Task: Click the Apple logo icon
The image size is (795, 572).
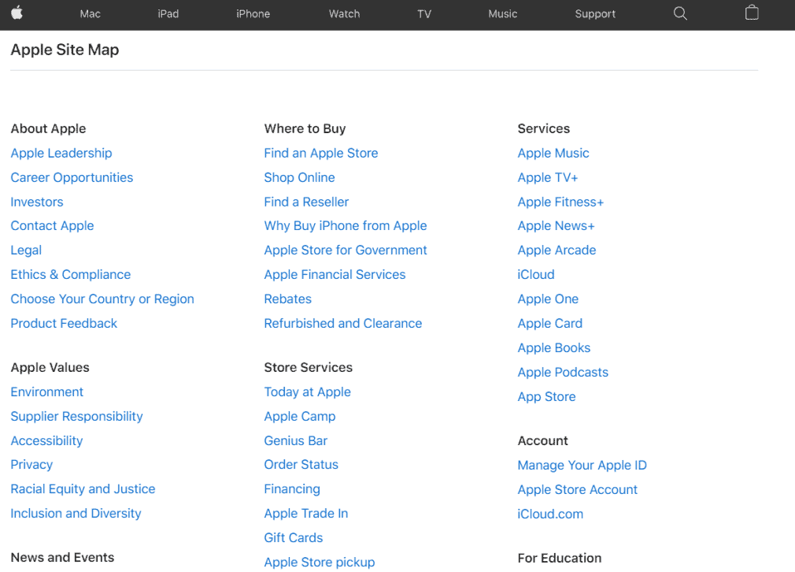Action: click(x=17, y=13)
